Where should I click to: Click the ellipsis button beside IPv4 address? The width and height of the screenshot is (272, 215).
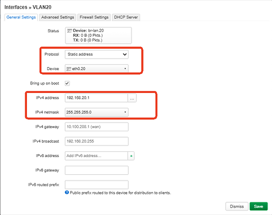tap(132, 98)
